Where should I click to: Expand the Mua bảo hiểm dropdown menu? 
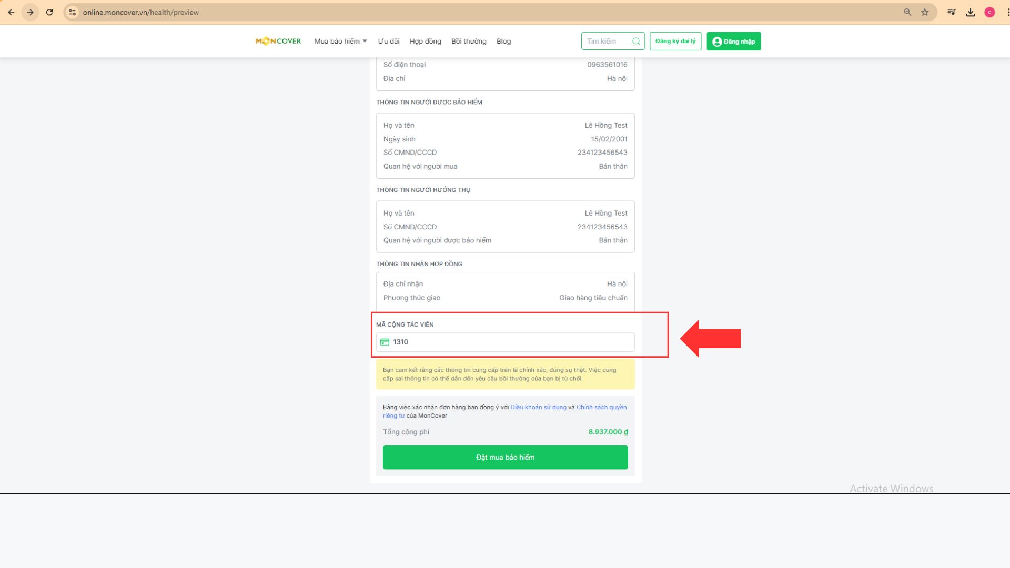pos(340,41)
